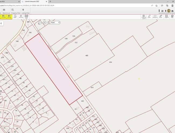Image resolution: width=175 pixels, height=133 pixels.
Task: Open the Road basemap dropdown
Action: point(54,23)
